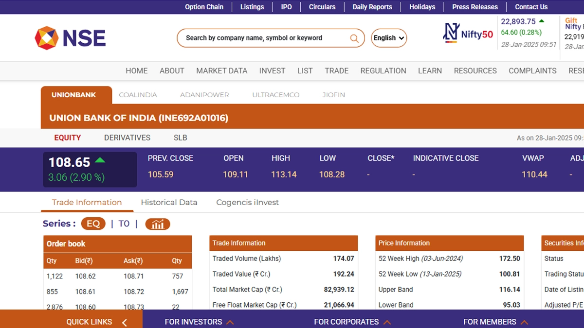
Task: Switch to the COALINDIA stock tab
Action: point(138,95)
